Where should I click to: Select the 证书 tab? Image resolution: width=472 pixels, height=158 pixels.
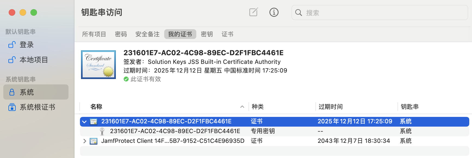click(x=227, y=34)
